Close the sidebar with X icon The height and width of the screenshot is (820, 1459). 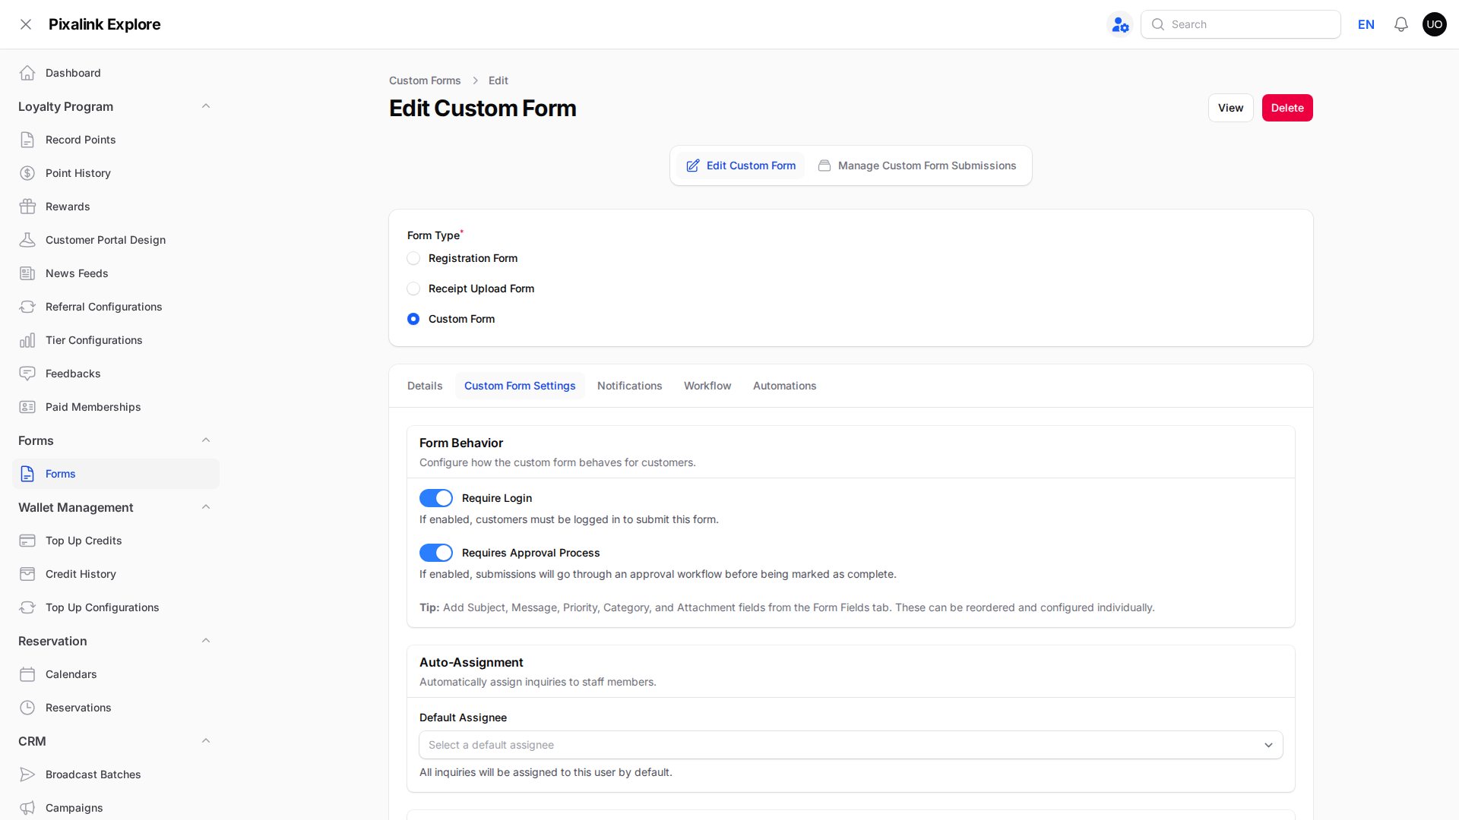pyautogui.click(x=26, y=24)
